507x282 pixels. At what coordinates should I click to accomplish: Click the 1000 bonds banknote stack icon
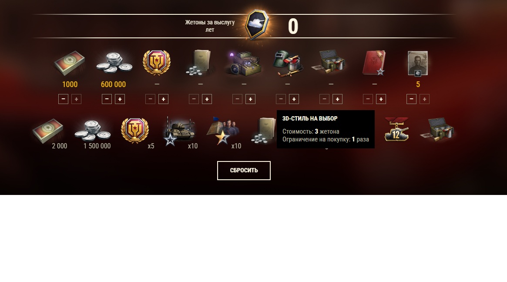(69, 63)
